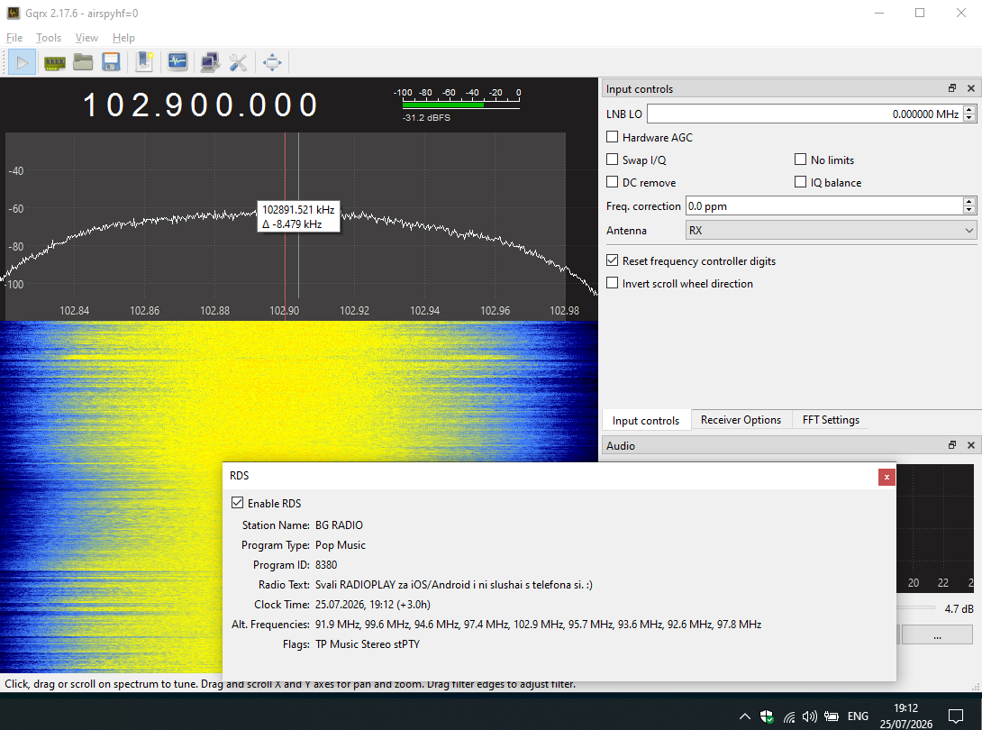Check the DC remove option
This screenshot has width=982, height=730.
tap(613, 182)
